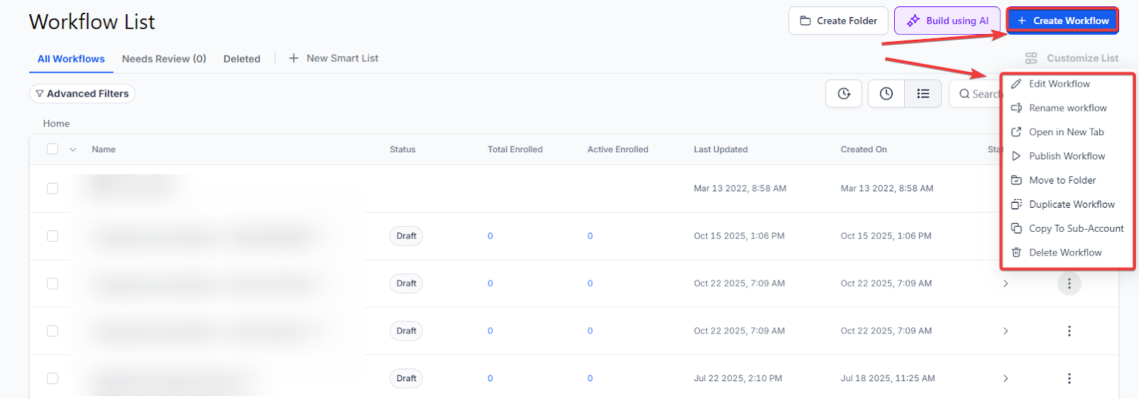This screenshot has width=1139, height=399.
Task: Select Publish Workflow from context menu
Action: [x=1066, y=156]
